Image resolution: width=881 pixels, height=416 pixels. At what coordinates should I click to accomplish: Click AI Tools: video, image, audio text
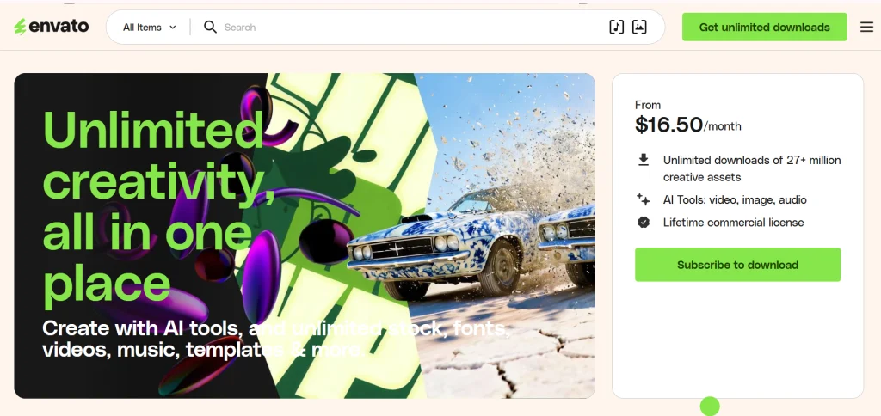coord(735,199)
